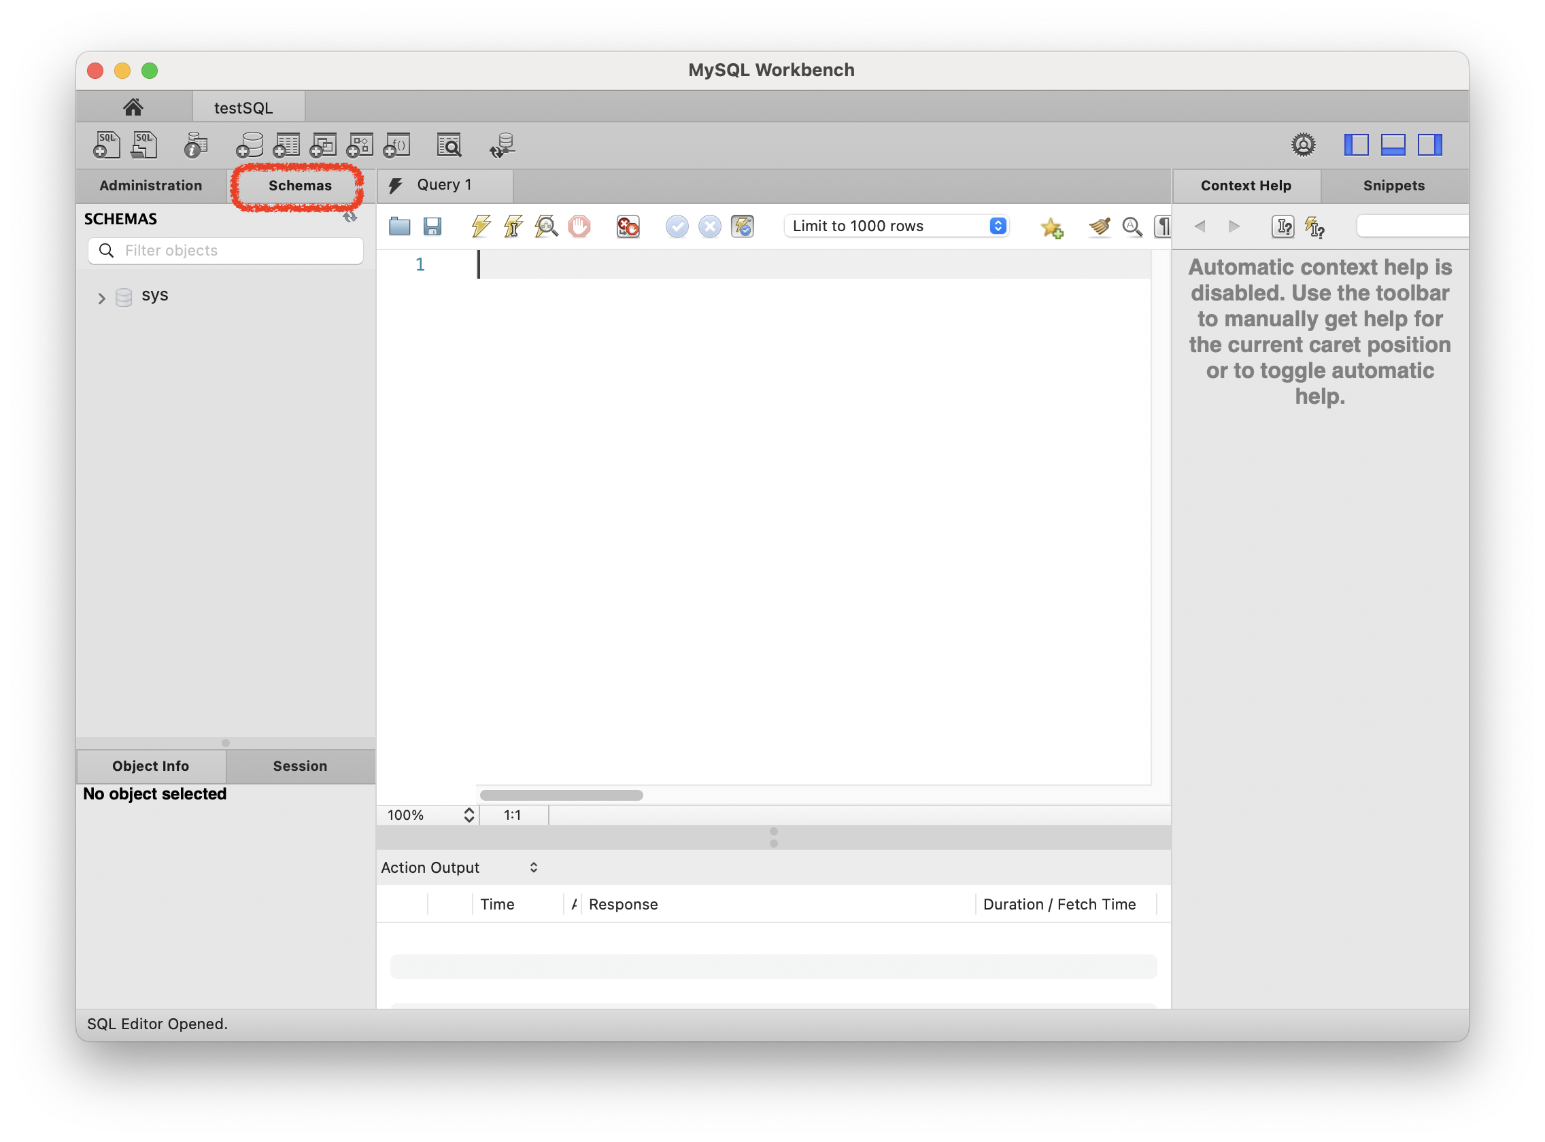Screen dimensions: 1545x1142
Task: Click the create new schema icon
Action: tap(249, 145)
